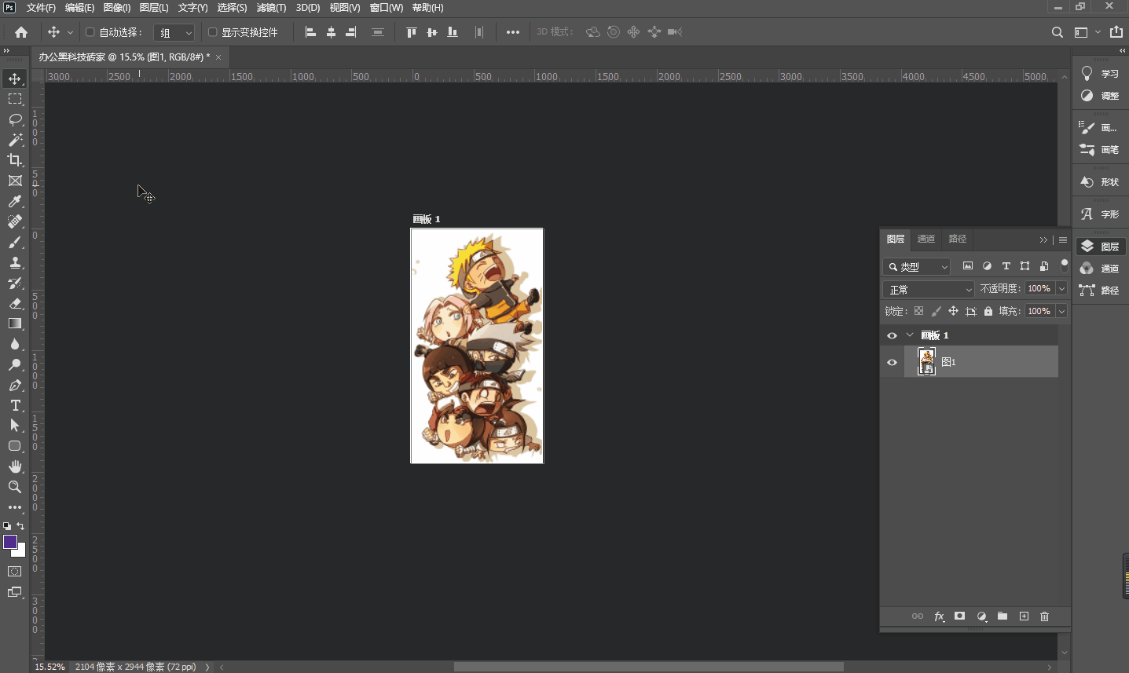Hide the 画板 1 artboard visibility
The height and width of the screenshot is (673, 1129).
(x=892, y=335)
